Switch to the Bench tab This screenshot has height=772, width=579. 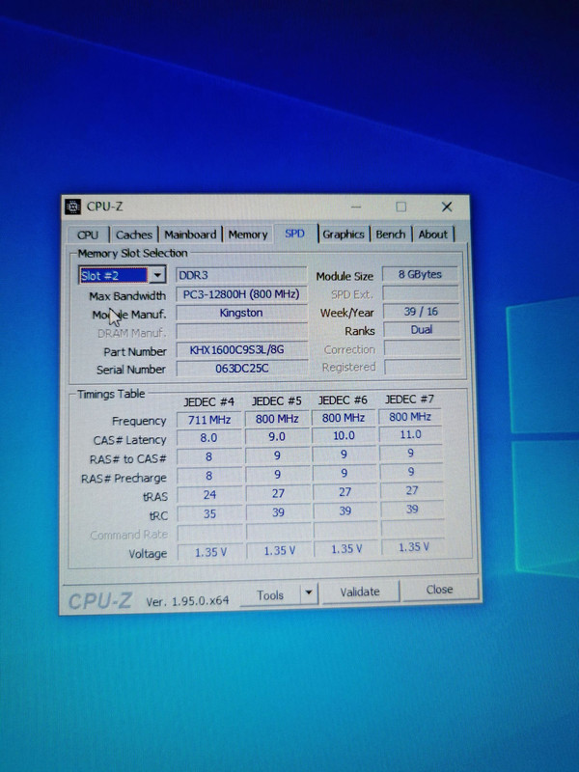click(391, 234)
